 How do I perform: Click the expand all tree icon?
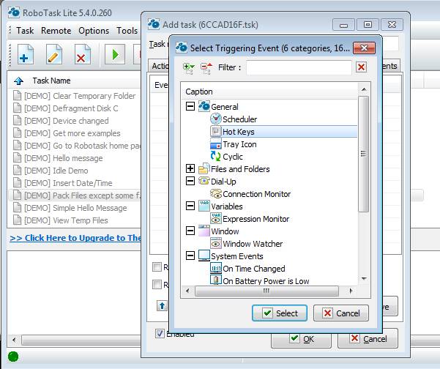189,68
